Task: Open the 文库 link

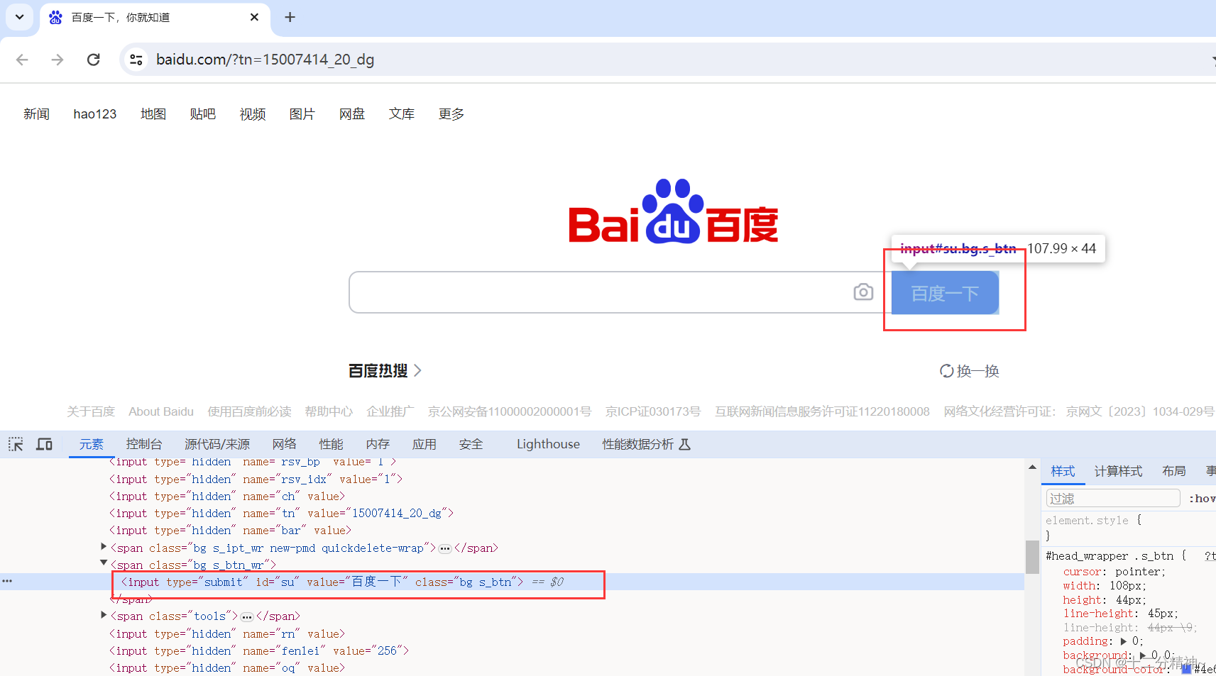Action: point(402,114)
